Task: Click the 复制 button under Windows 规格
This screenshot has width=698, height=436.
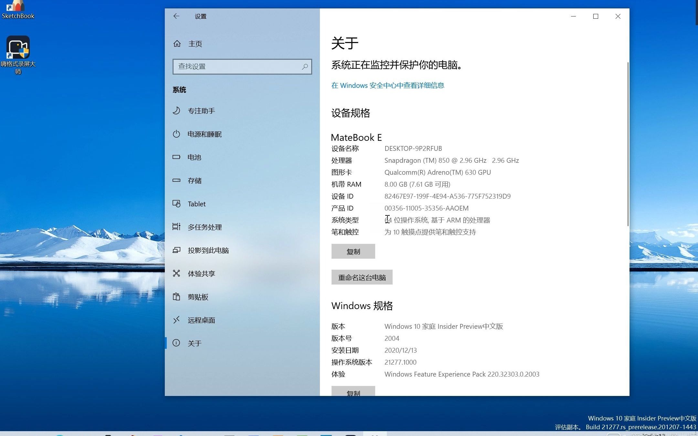Action: (353, 391)
